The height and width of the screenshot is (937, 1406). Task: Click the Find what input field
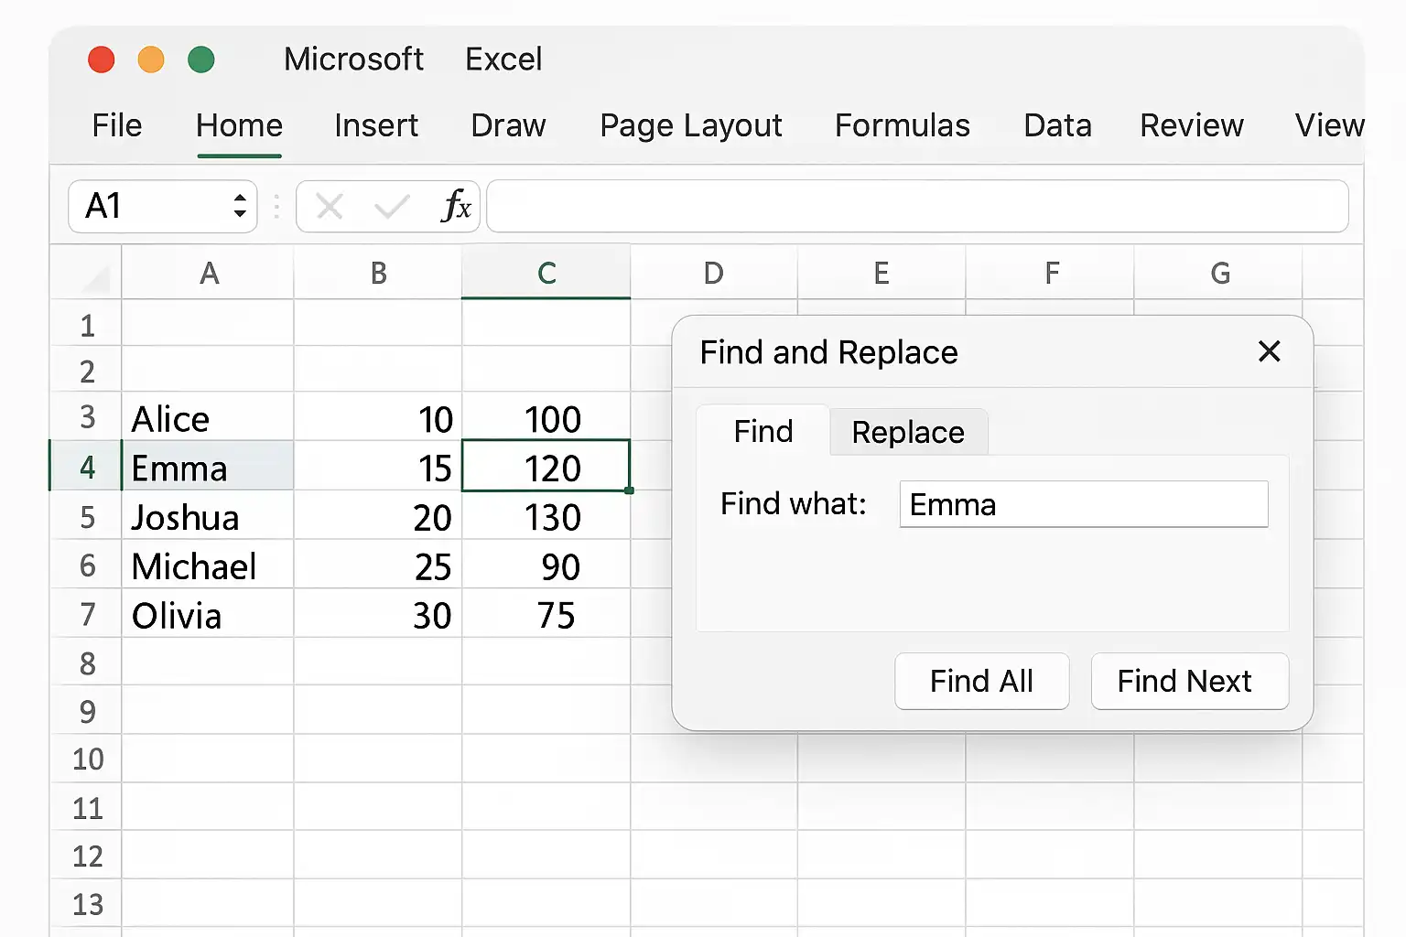coord(1083,504)
